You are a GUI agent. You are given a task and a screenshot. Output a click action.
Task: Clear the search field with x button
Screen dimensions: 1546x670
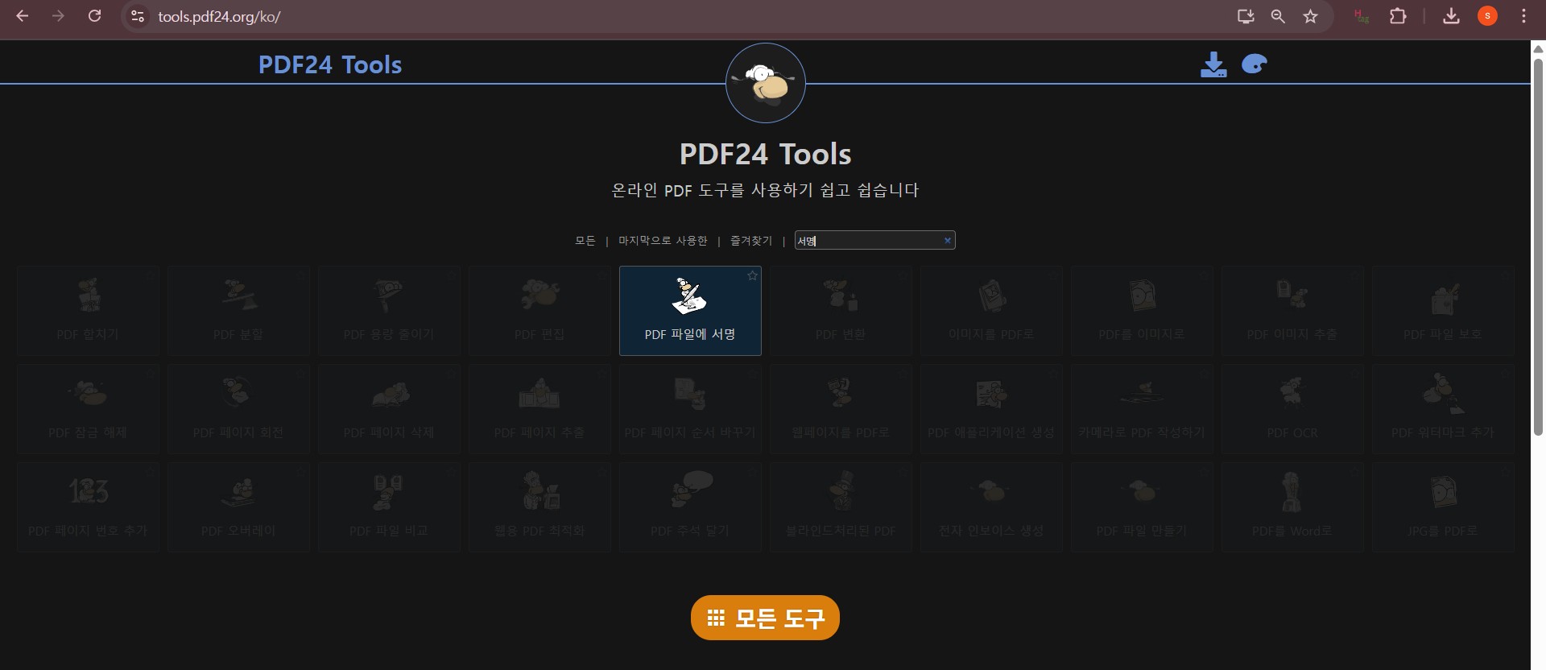(x=948, y=240)
